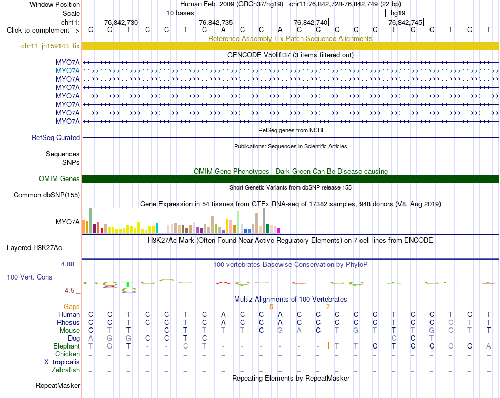500x398 pixels.
Task: Click the GENCODE V50lift37 track title
Action: click(291, 55)
